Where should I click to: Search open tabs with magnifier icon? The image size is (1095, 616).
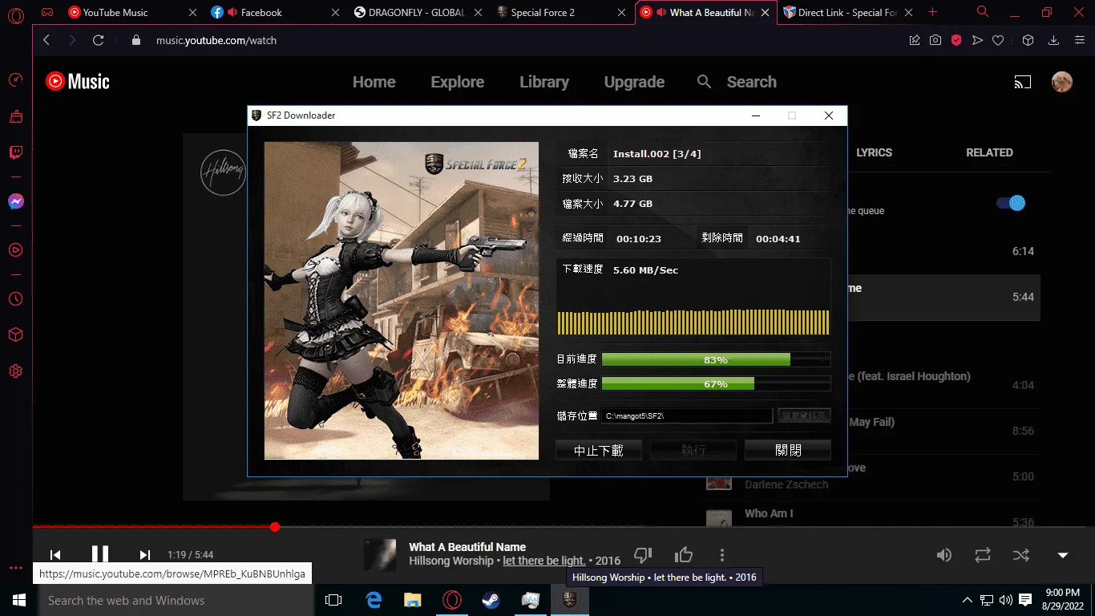(983, 12)
